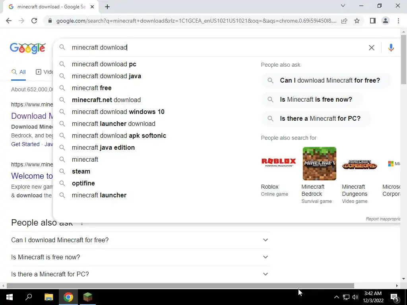Image resolution: width=407 pixels, height=305 pixels.
Task: Expand "Can I download Minecraft for free?" question
Action: tap(141, 240)
